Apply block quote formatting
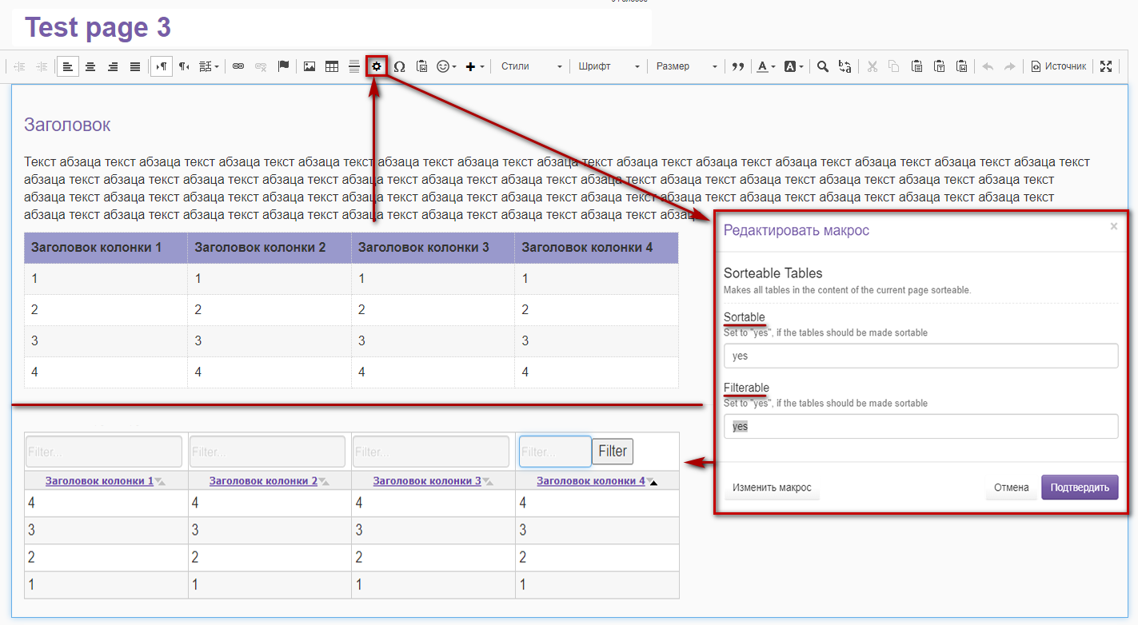This screenshot has height=625, width=1138. click(738, 66)
